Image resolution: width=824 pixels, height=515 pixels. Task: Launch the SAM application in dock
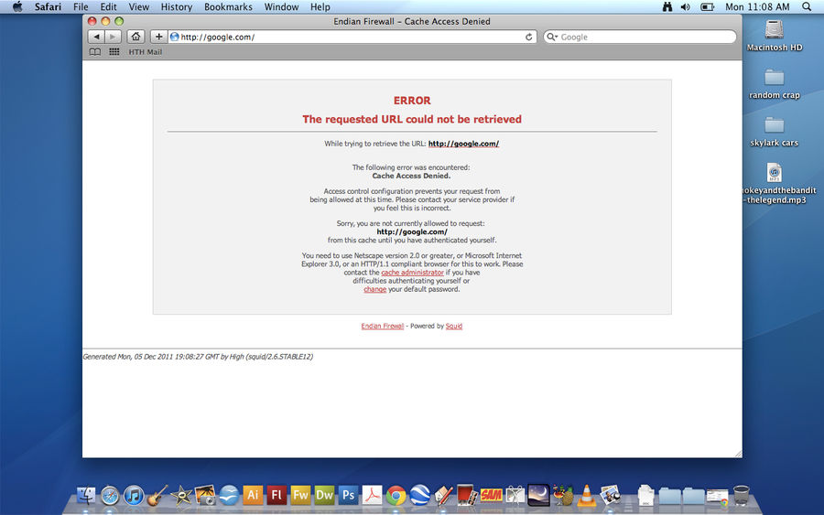(491, 495)
